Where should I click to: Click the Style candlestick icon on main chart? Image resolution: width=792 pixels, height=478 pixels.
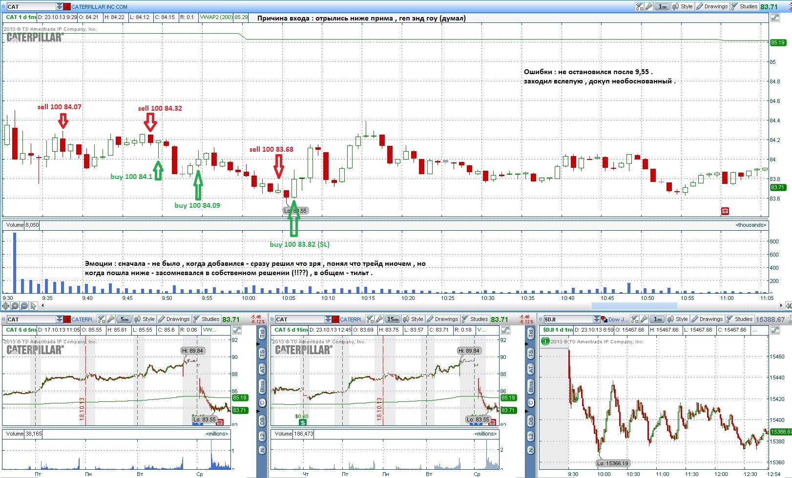pyautogui.click(x=675, y=6)
